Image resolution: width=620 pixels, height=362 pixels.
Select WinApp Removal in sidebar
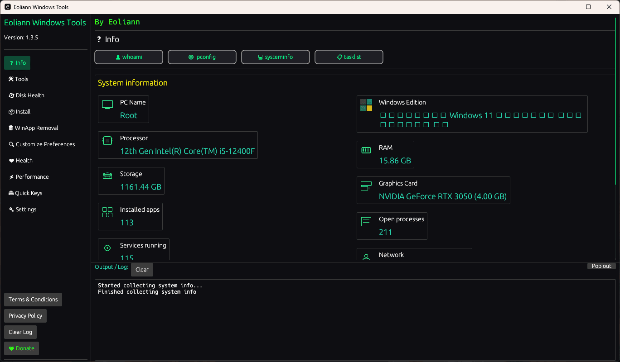[x=33, y=128]
